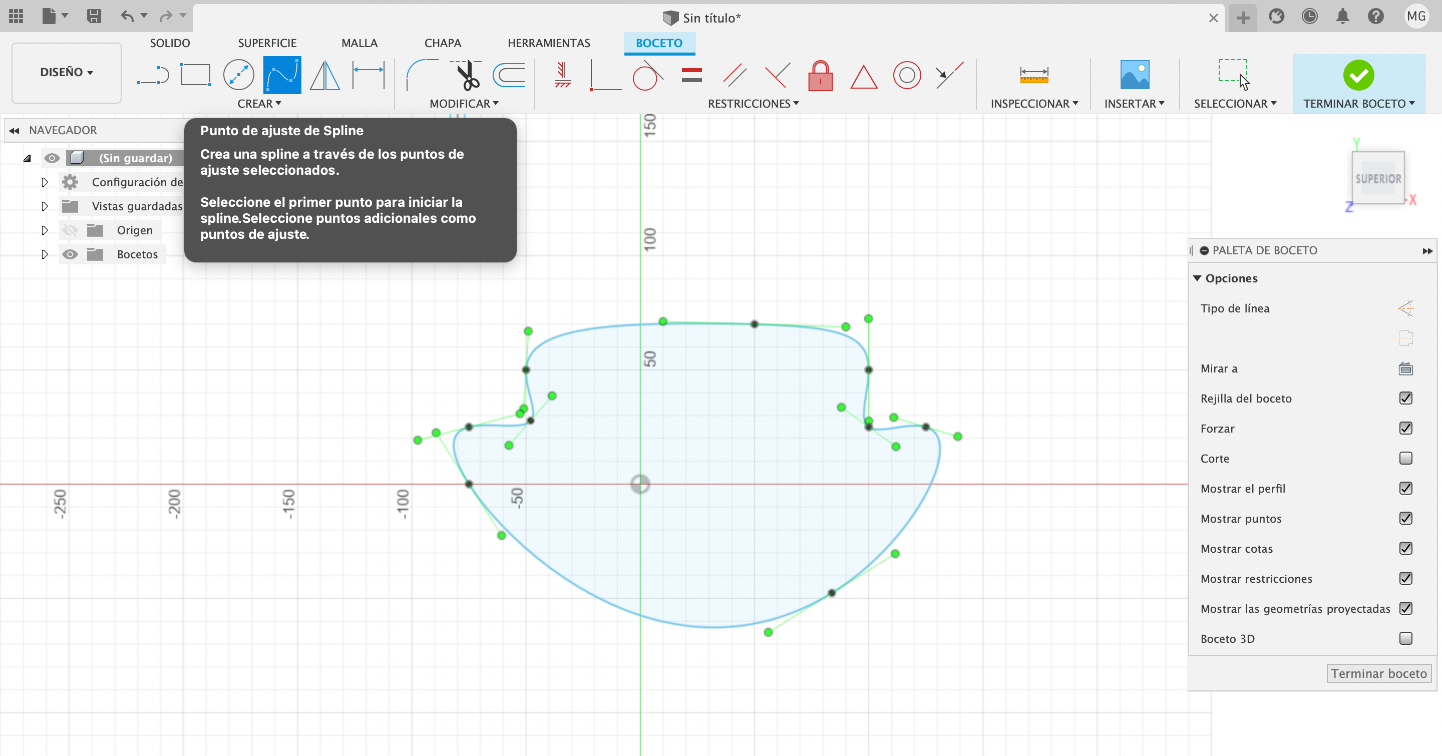Toggle visibility eye of Bocetos folder
Image resolution: width=1442 pixels, height=756 pixels.
click(70, 255)
